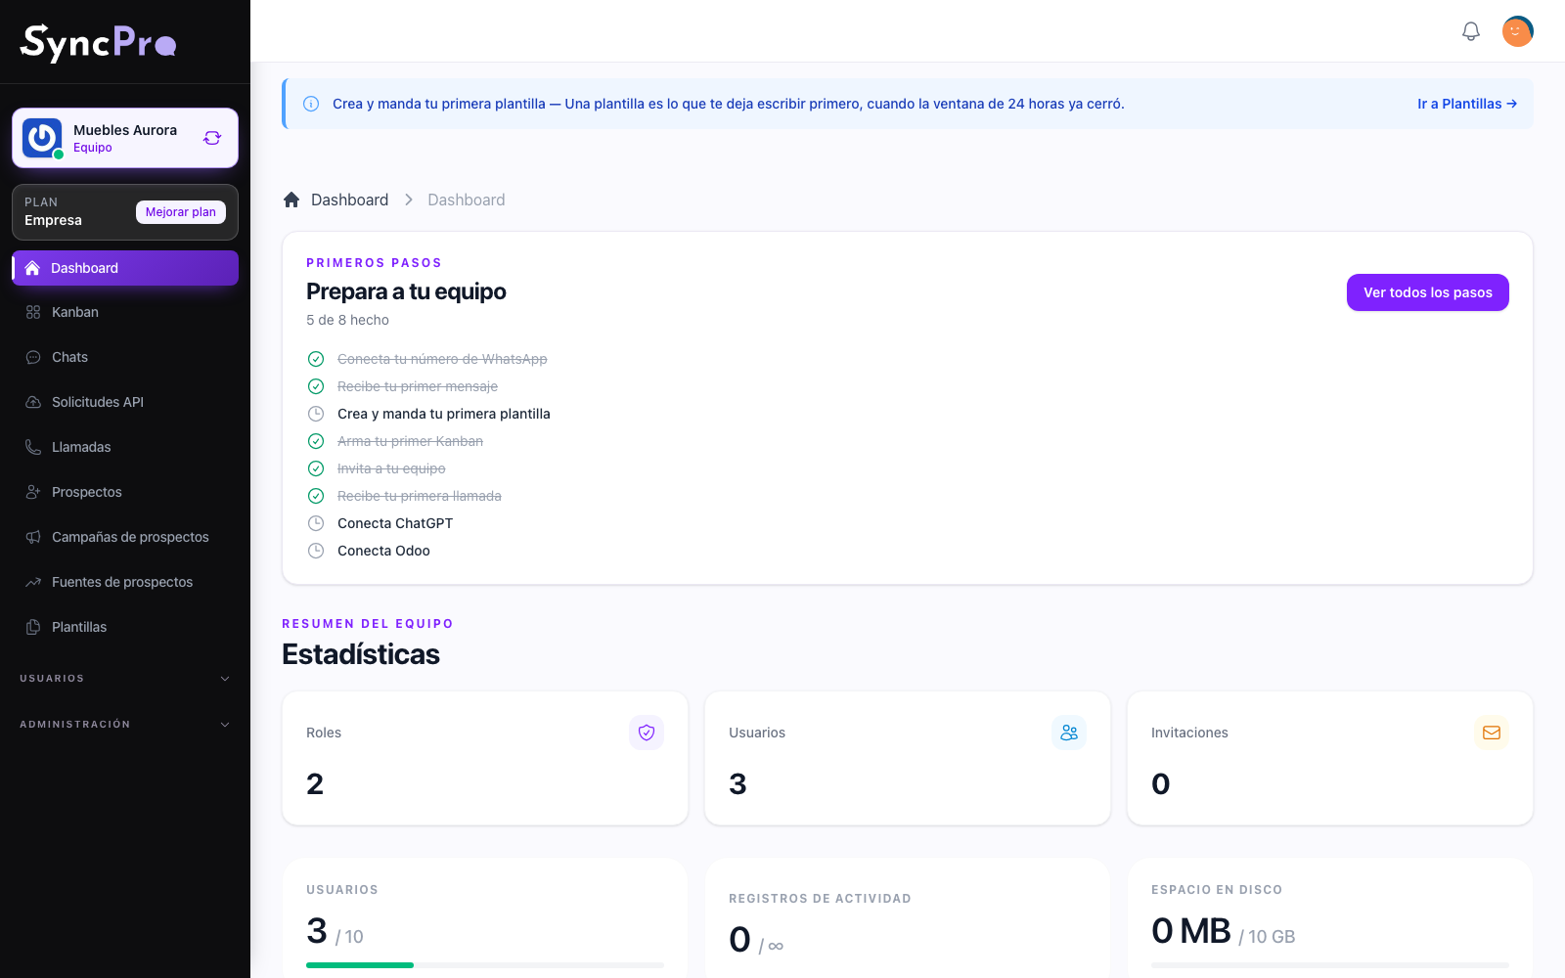1565x978 pixels.
Task: Click the Campañas megaphone icon
Action: 33,537
